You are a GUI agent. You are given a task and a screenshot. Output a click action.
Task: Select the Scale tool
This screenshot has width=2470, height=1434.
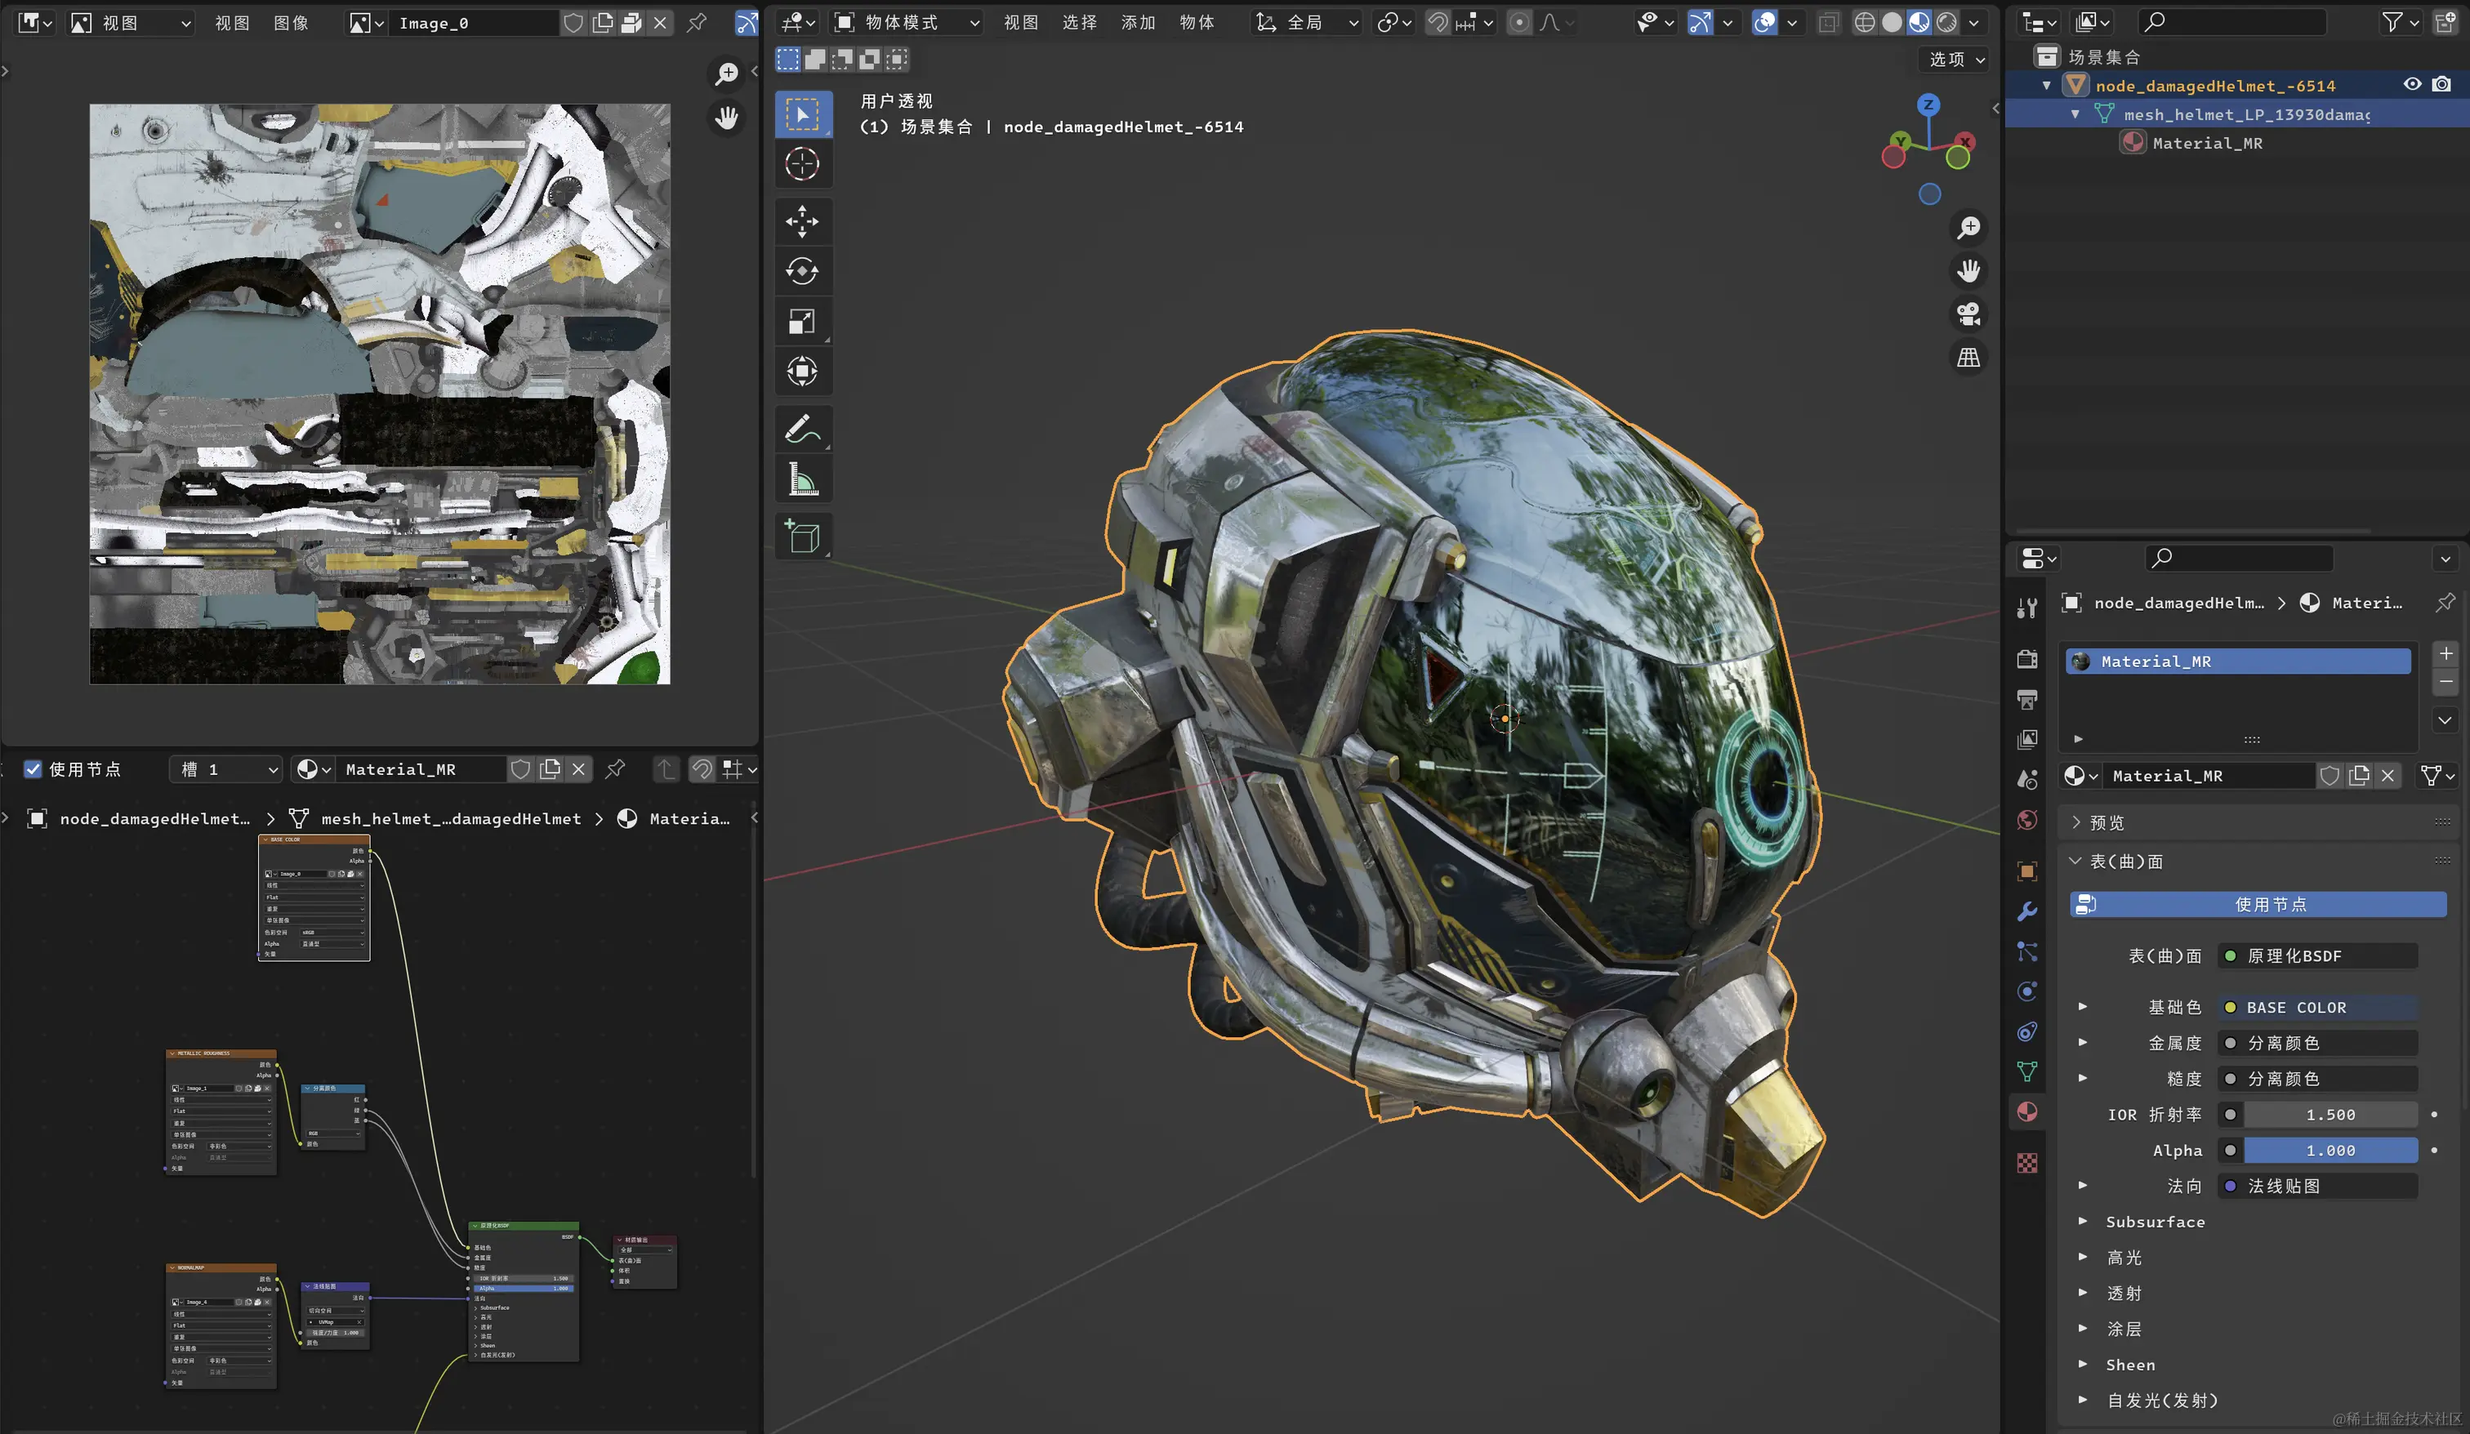[x=802, y=322]
